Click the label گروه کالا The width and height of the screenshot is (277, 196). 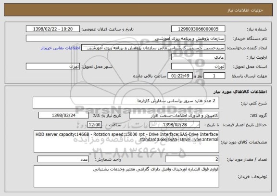pyautogui.click(x=259, y=116)
